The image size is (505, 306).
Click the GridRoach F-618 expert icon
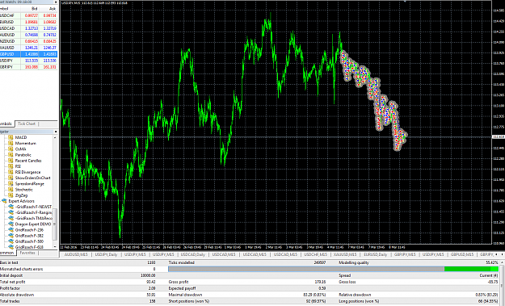pos(11,247)
